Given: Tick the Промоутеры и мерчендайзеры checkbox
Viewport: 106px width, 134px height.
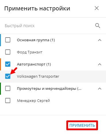Looking at the screenshot, I should (x=8, y=88).
